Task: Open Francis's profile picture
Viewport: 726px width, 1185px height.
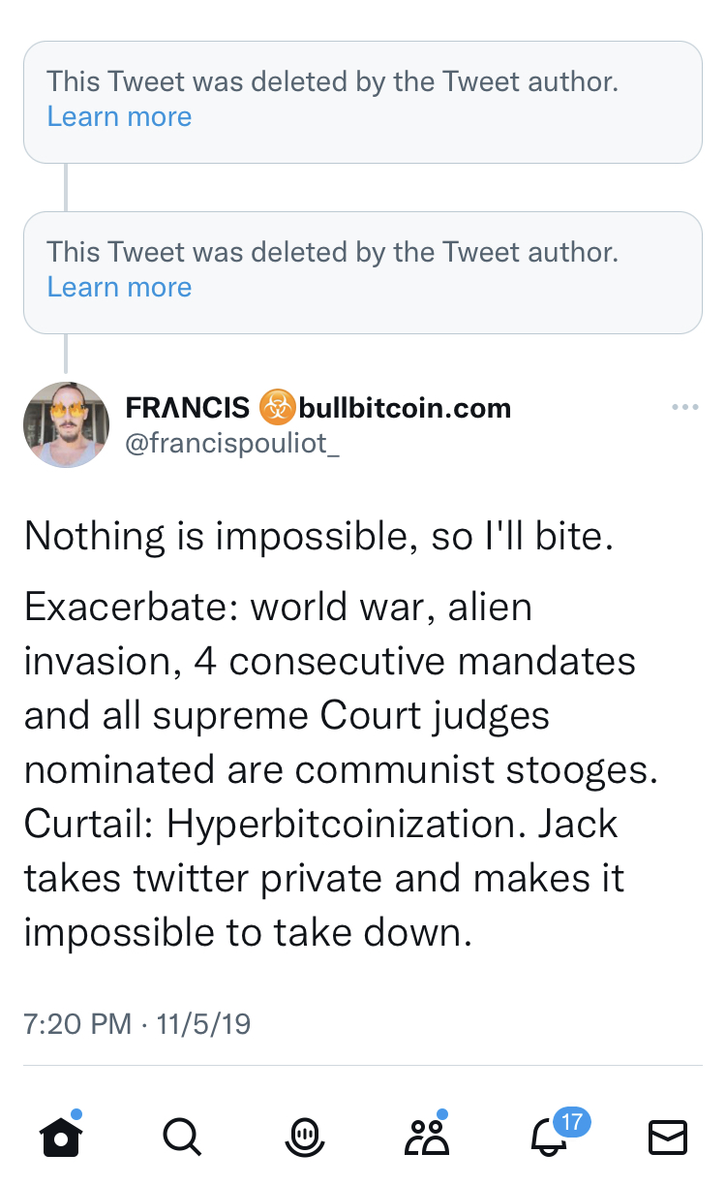Action: coord(66,424)
